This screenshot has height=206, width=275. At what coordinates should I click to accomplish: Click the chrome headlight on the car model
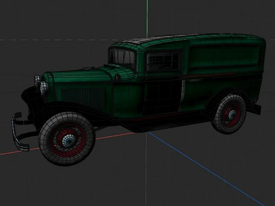(x=44, y=88)
